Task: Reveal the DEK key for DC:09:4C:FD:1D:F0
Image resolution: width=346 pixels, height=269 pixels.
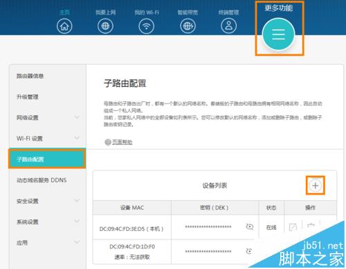Action: (249, 251)
